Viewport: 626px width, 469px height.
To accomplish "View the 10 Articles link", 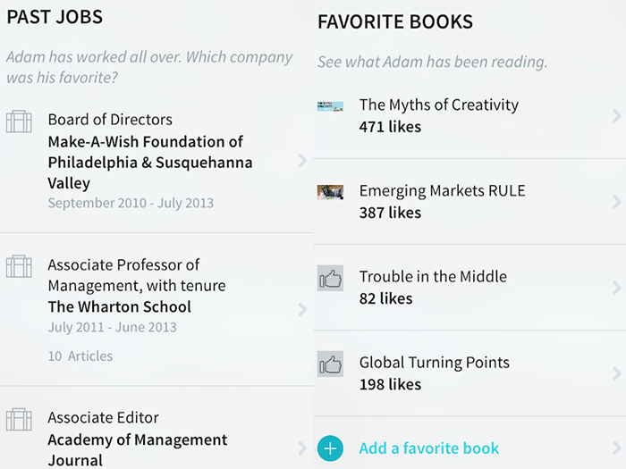I will (80, 356).
